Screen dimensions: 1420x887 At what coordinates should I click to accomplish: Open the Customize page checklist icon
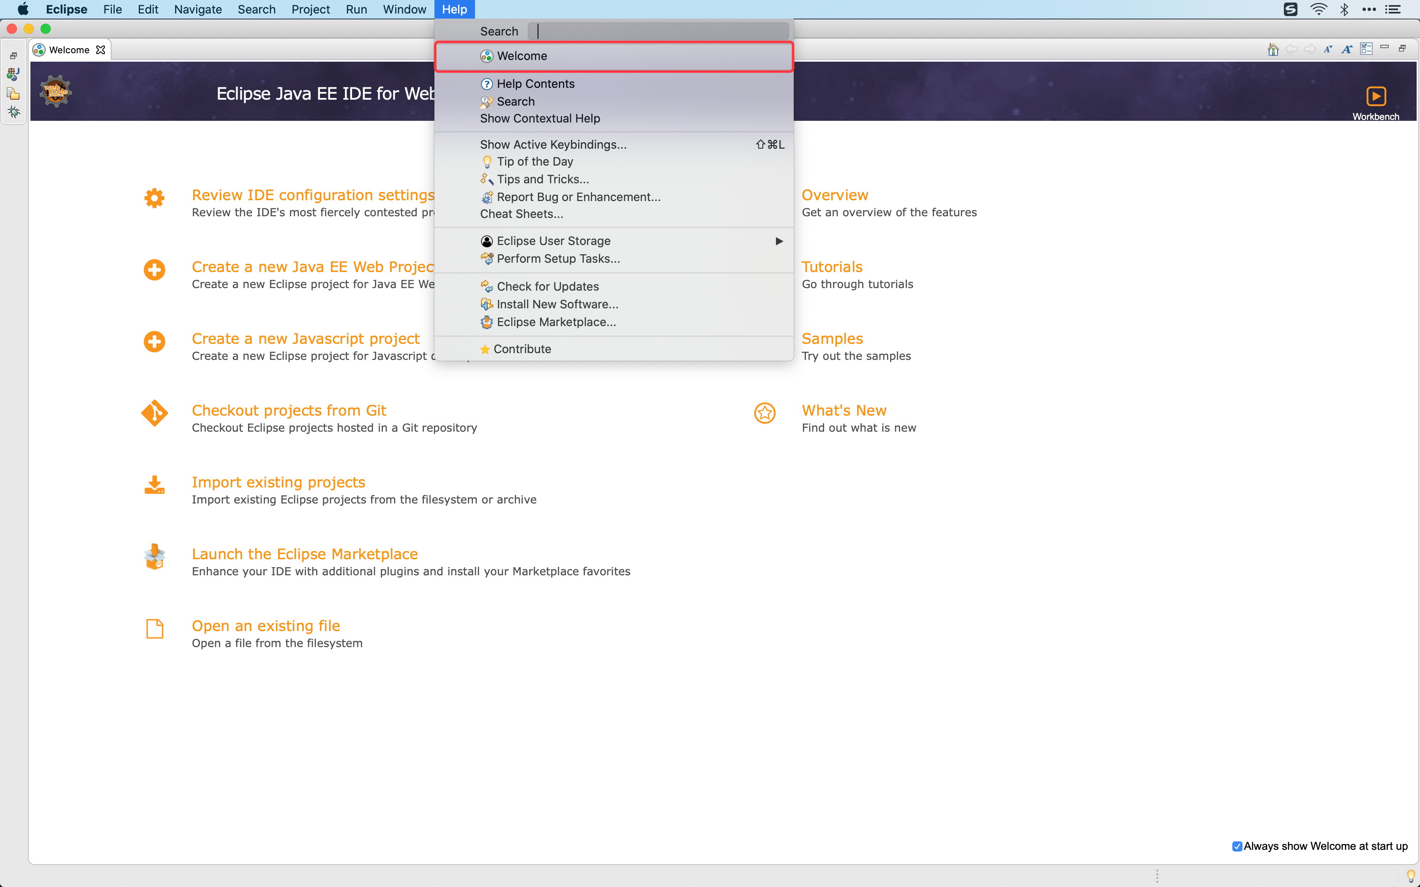tap(1366, 49)
